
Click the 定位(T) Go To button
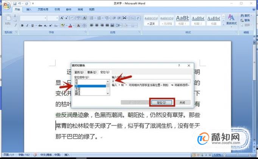click(x=162, y=102)
